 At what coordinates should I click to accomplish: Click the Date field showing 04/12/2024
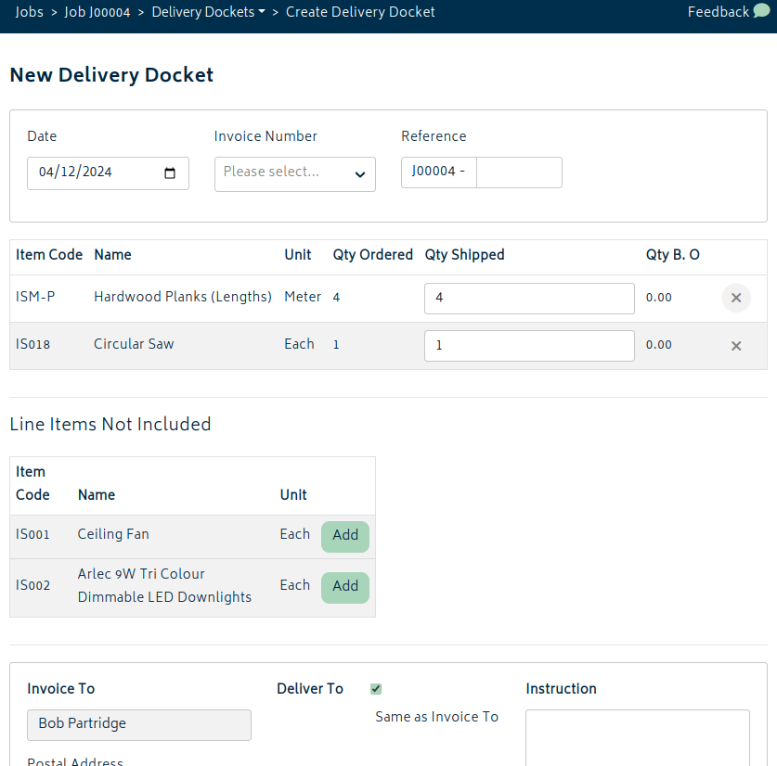[x=108, y=173]
